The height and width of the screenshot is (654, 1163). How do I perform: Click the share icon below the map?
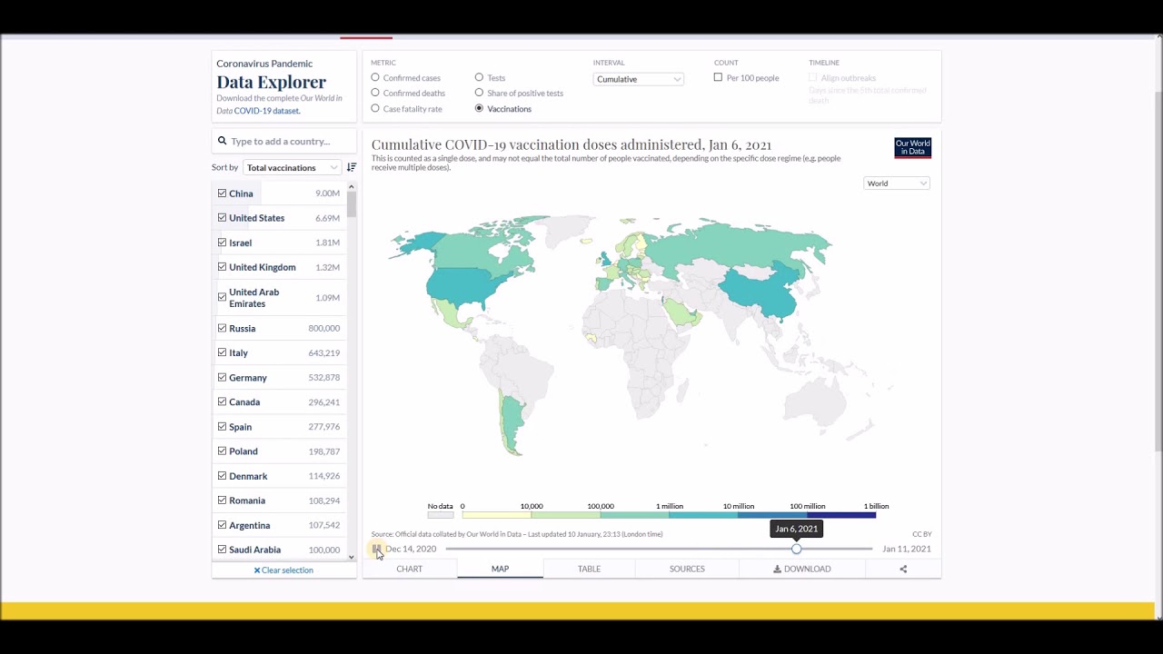point(903,569)
